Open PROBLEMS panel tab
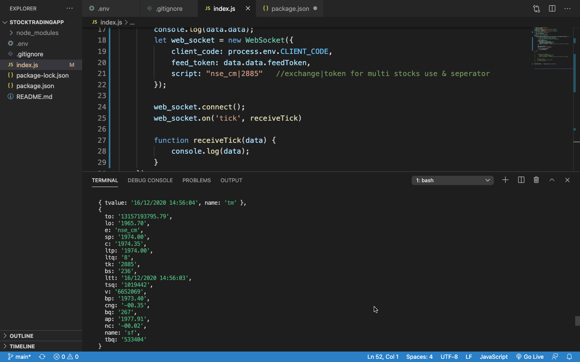 point(197,180)
